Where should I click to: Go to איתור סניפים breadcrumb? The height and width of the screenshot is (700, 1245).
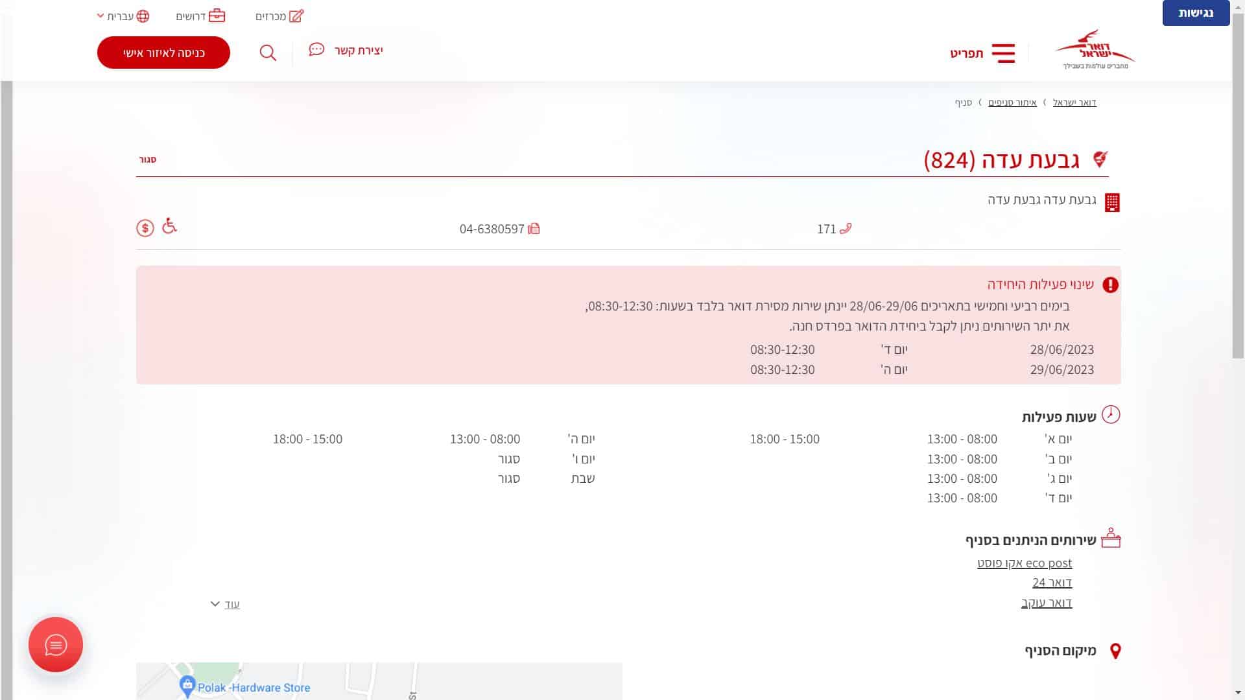pos(1012,102)
